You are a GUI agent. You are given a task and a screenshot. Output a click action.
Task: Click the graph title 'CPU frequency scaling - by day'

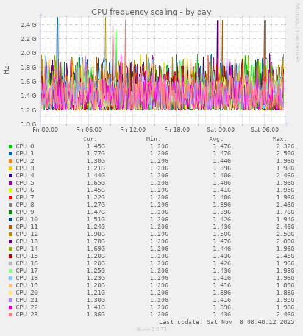[151, 12]
